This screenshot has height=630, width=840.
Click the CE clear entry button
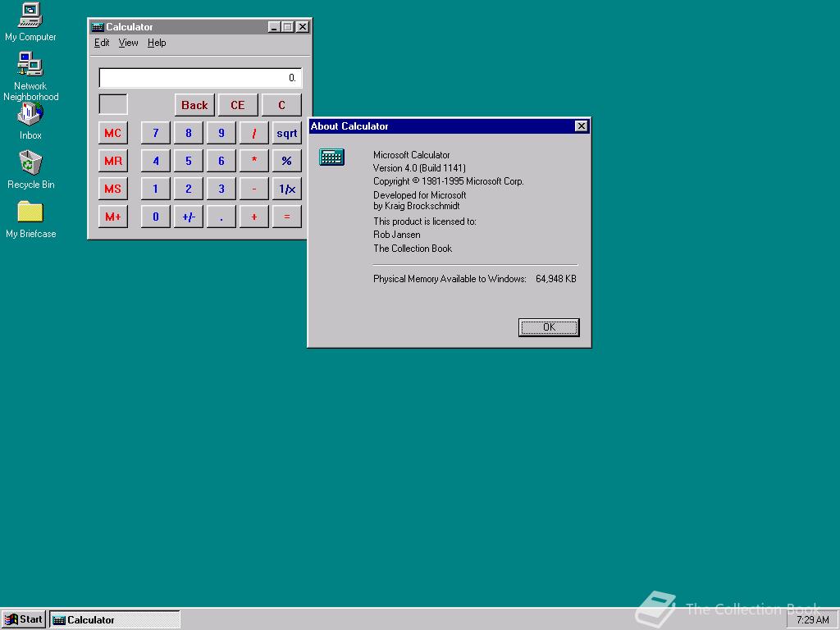click(x=238, y=105)
